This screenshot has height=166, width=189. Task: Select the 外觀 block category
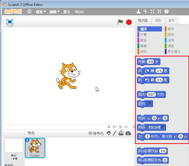pos(143,35)
